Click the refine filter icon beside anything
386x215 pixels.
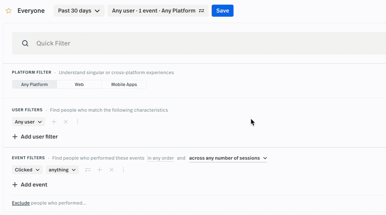coord(88,170)
